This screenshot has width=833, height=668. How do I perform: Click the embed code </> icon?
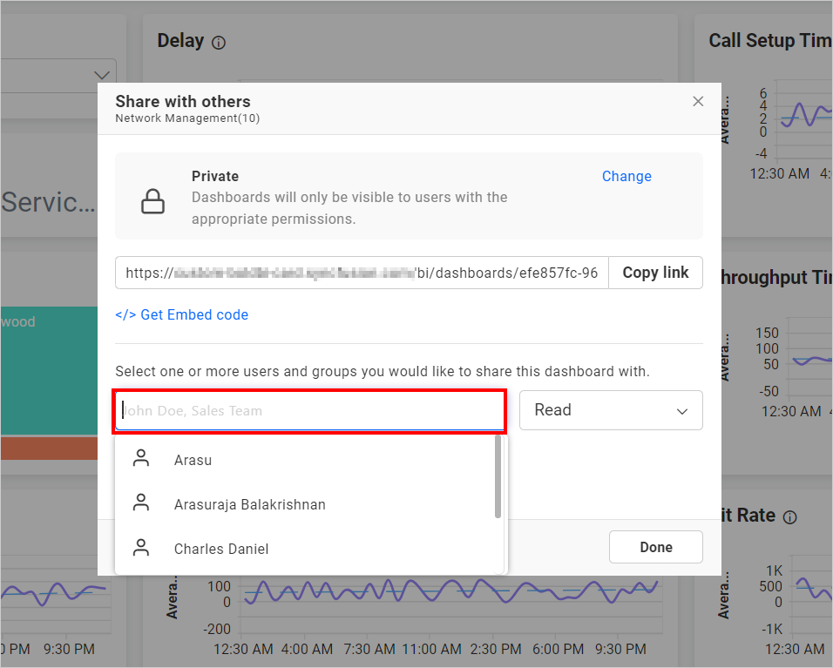pyautogui.click(x=125, y=314)
